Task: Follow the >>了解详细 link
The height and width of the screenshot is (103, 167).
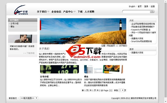Action: [x=29, y=53]
